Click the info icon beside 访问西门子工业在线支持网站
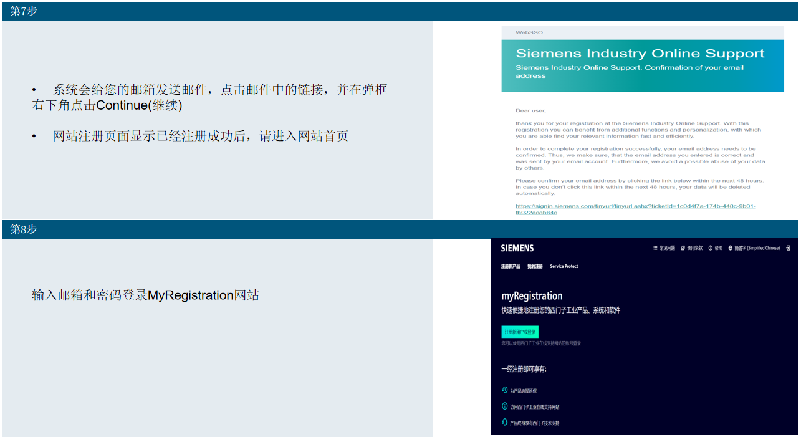The height and width of the screenshot is (437, 801). point(504,406)
